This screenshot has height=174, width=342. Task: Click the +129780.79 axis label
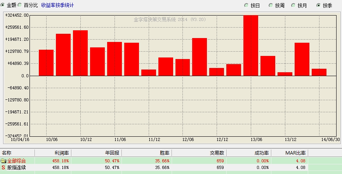[x=17, y=51]
